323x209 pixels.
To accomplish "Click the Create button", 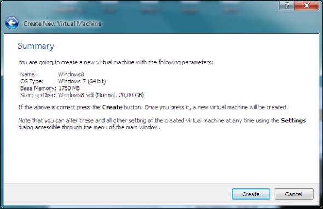I will [x=251, y=194].
